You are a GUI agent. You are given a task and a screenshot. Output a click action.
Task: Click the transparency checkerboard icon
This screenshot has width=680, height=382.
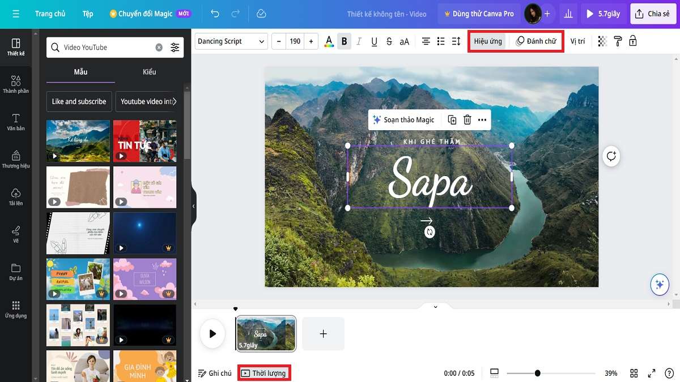pyautogui.click(x=602, y=41)
